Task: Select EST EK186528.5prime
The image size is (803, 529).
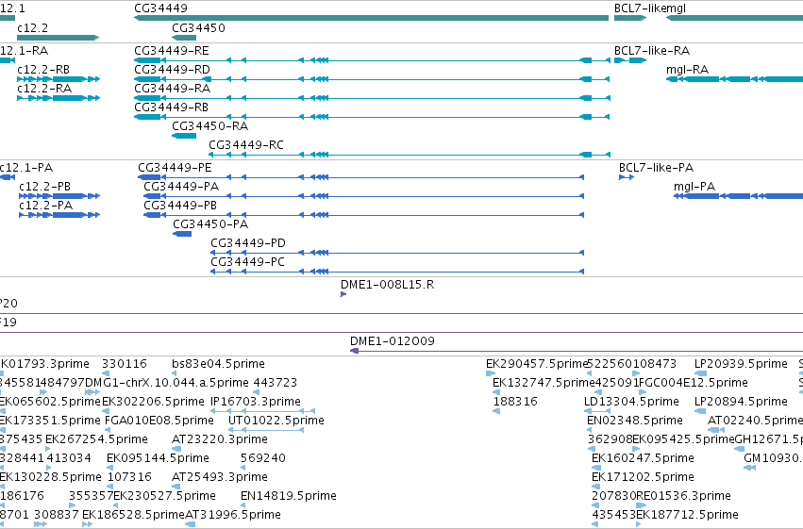Action: pyautogui.click(x=133, y=515)
